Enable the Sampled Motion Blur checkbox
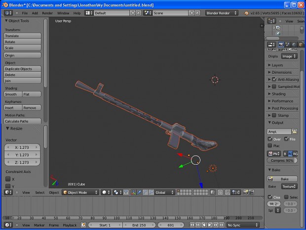 tap(274, 87)
